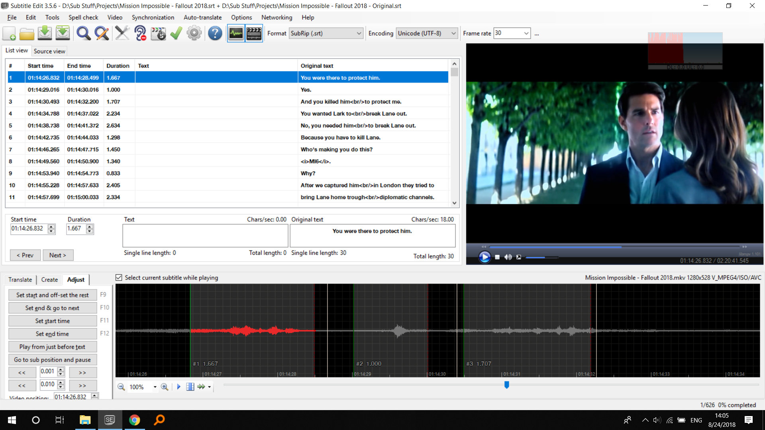Stop the video playback
The width and height of the screenshot is (765, 430).
pos(497,257)
